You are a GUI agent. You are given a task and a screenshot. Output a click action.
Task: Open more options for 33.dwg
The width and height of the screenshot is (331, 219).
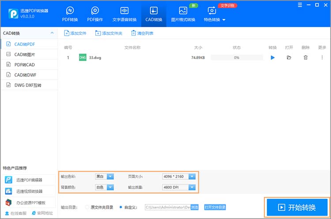tap(322, 57)
